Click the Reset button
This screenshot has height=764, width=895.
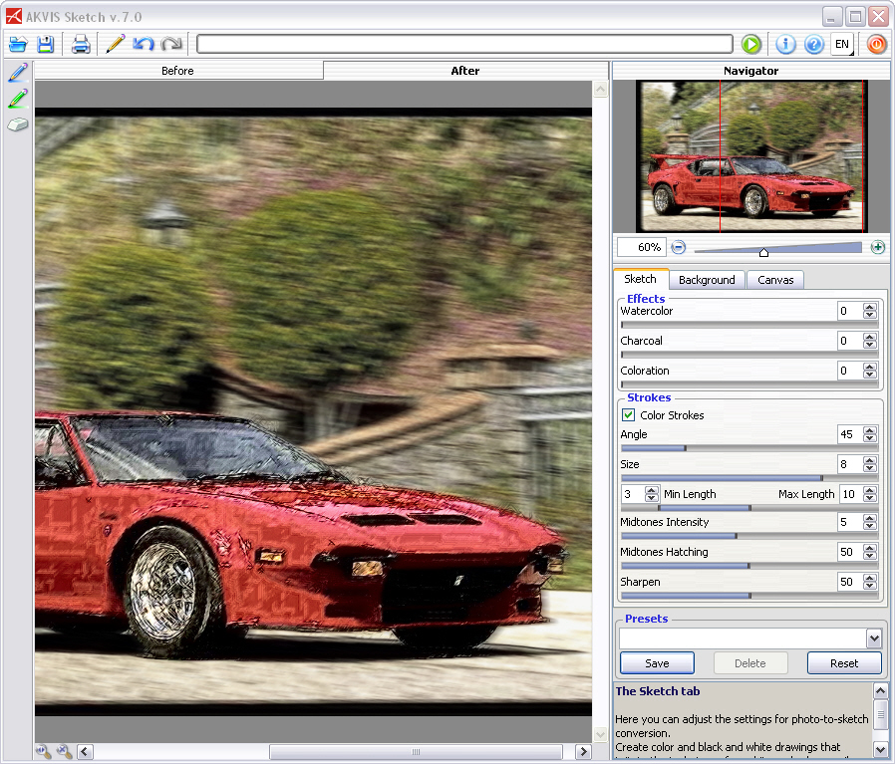coord(844,663)
